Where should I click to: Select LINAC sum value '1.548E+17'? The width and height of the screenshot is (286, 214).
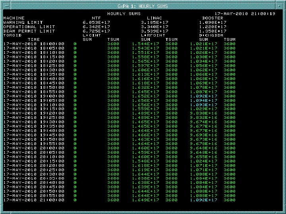145,161
